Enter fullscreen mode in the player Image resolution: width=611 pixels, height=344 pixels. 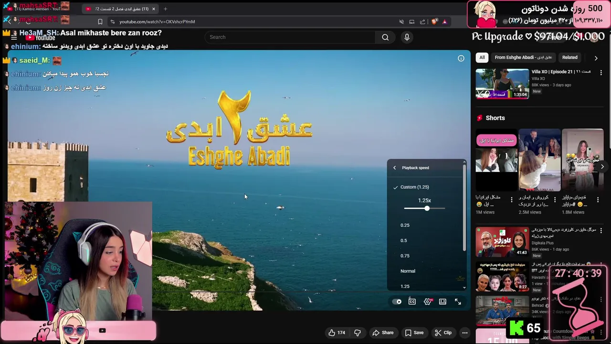click(458, 301)
